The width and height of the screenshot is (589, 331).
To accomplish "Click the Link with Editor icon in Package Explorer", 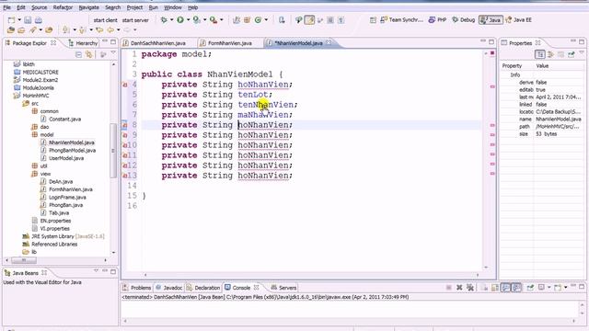I will 89,55.
